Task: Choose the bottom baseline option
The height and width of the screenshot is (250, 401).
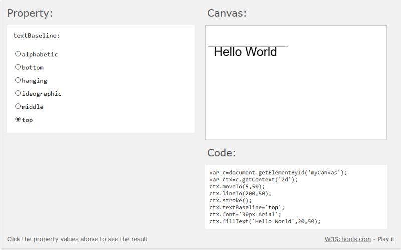Action: [18, 67]
